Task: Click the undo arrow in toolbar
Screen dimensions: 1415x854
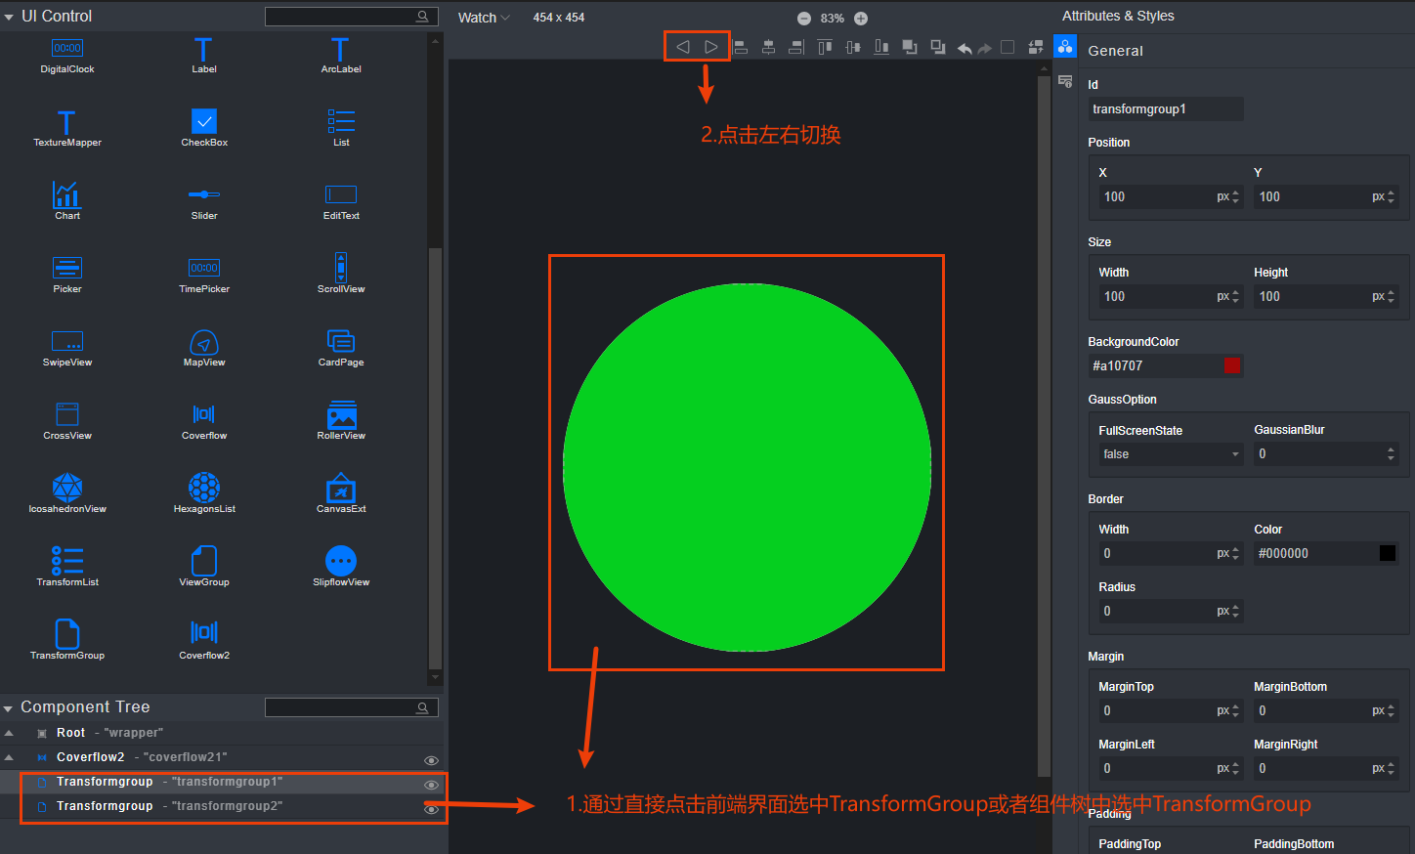Action: 965,48
